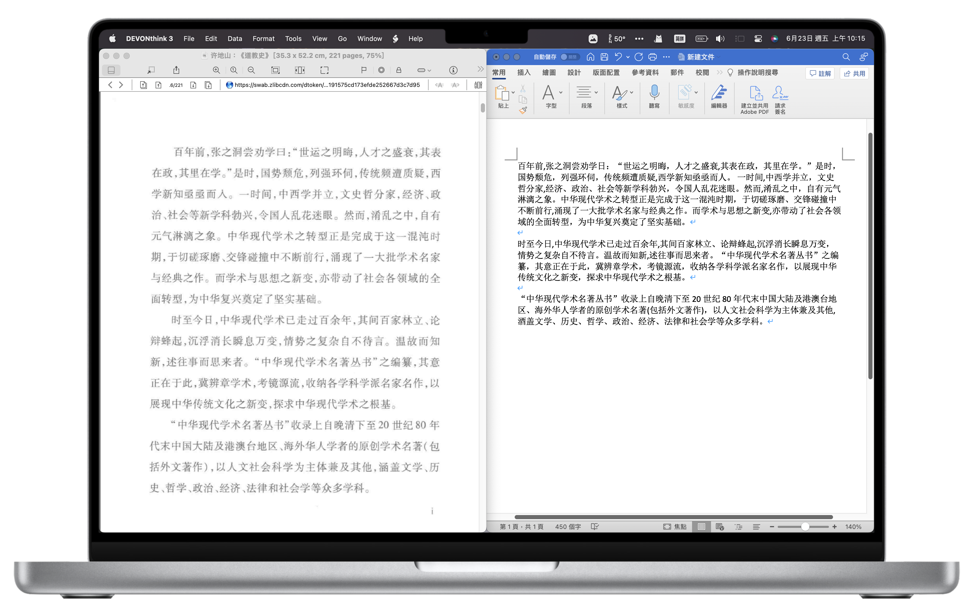The image size is (974, 615).
Task: Click the format painter brush icon
Action: click(x=523, y=110)
